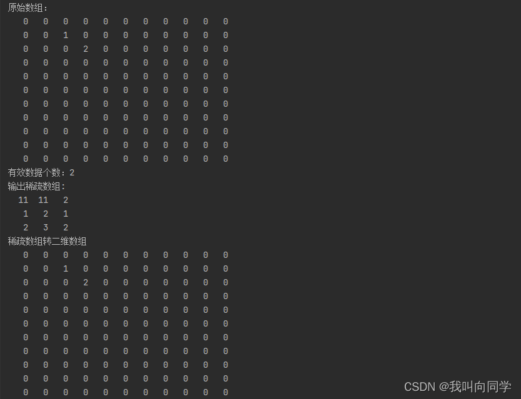Click second 11 in sparse array's header row

(43, 200)
